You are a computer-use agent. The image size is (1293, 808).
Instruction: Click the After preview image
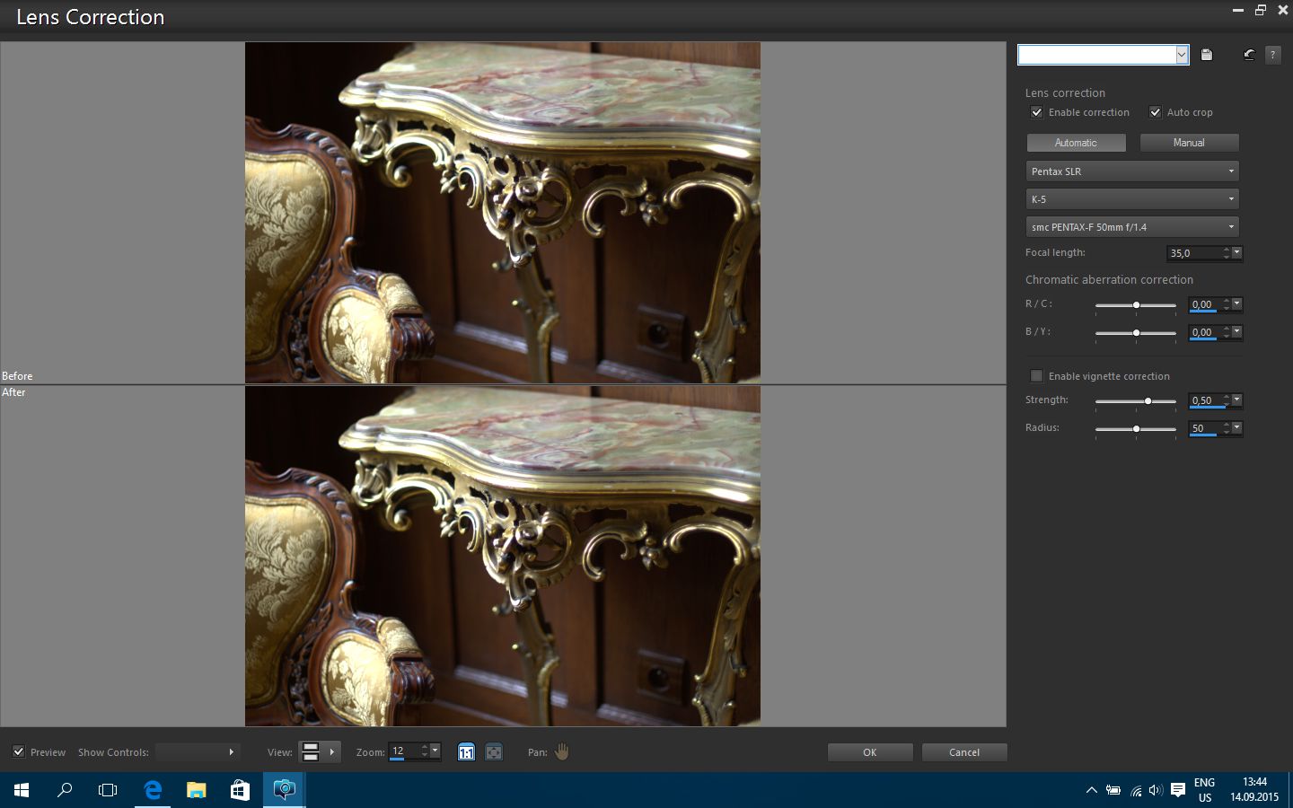pos(503,556)
